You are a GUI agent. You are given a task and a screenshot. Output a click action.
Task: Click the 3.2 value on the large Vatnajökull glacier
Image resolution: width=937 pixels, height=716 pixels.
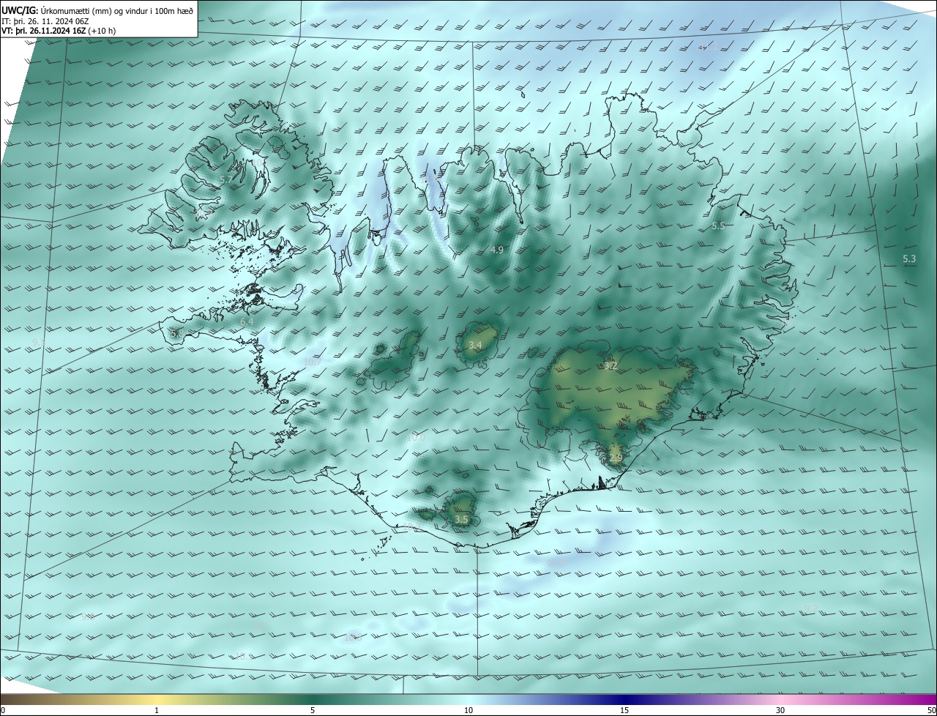pyautogui.click(x=611, y=365)
